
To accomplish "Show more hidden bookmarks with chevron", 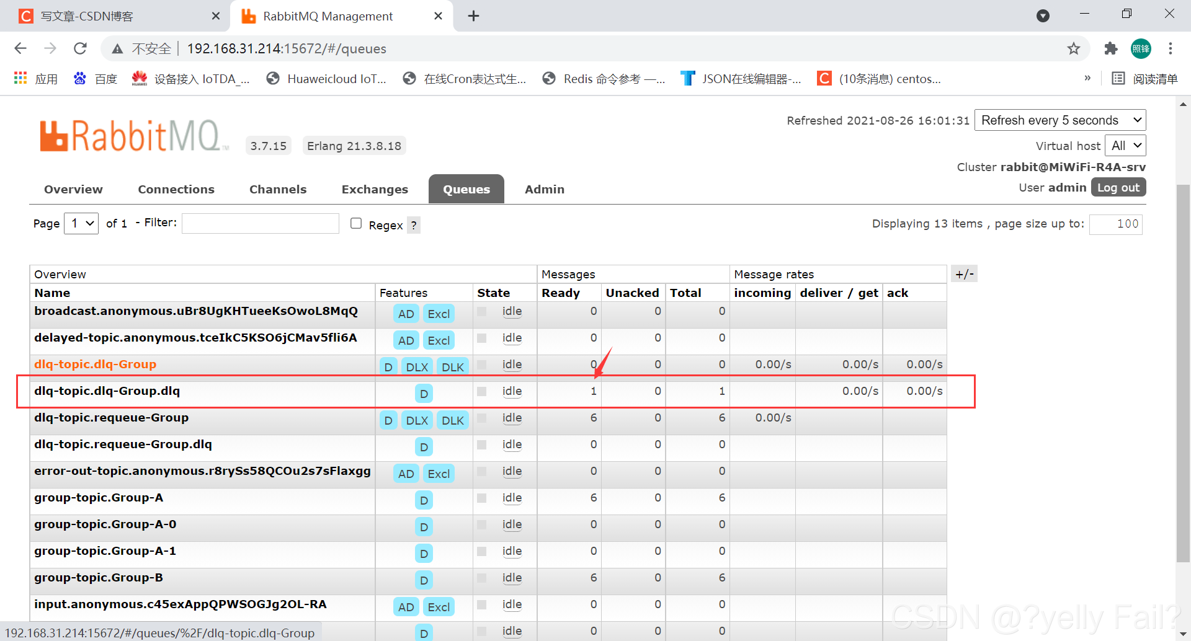I will (x=1087, y=78).
